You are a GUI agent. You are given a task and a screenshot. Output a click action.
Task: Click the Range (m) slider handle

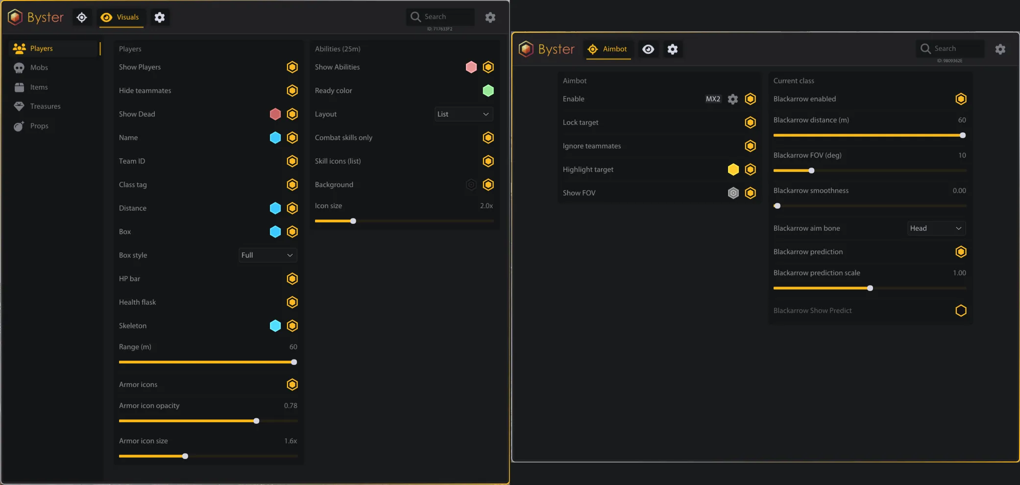coord(294,363)
